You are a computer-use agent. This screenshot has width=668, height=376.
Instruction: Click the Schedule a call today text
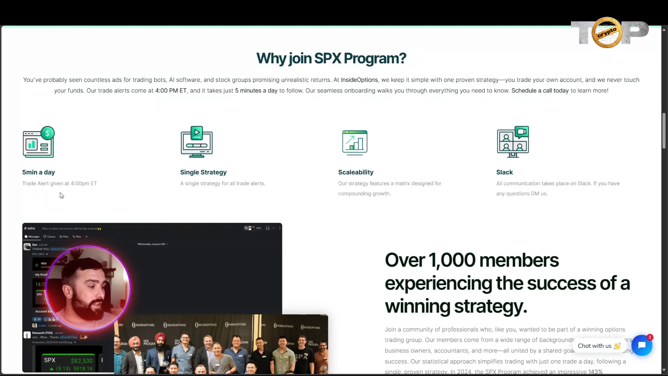pos(540,91)
